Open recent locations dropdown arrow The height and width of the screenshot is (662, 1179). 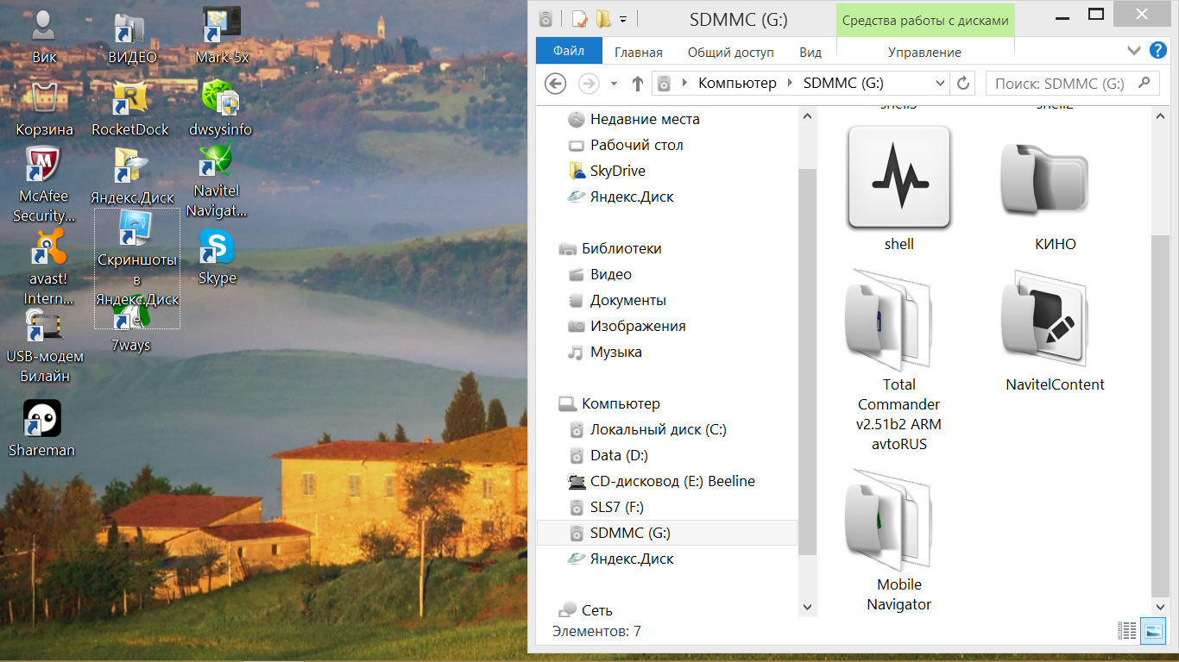(x=614, y=84)
